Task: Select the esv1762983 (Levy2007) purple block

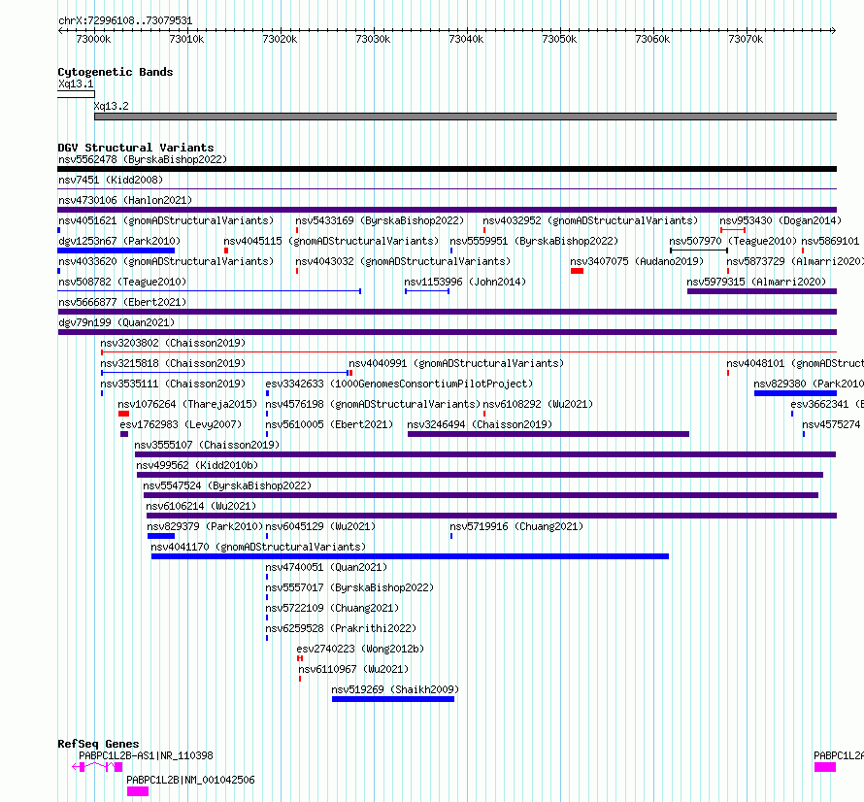Action: coord(124,434)
